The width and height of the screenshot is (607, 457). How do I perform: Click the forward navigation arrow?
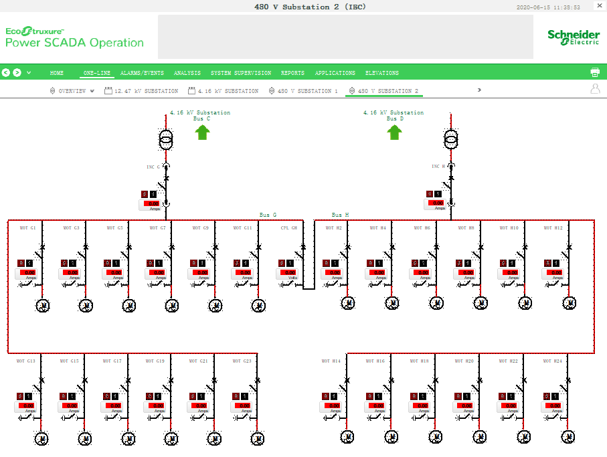coord(17,73)
